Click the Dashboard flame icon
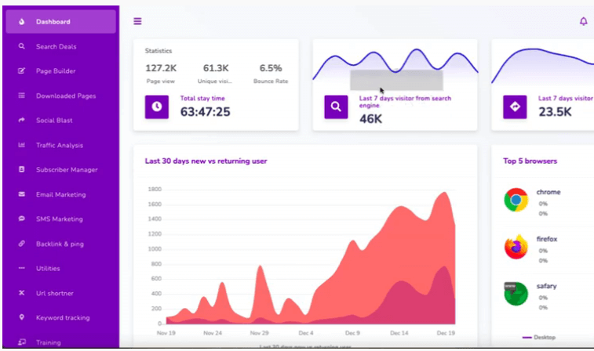This screenshot has width=594, height=351. coord(22,22)
